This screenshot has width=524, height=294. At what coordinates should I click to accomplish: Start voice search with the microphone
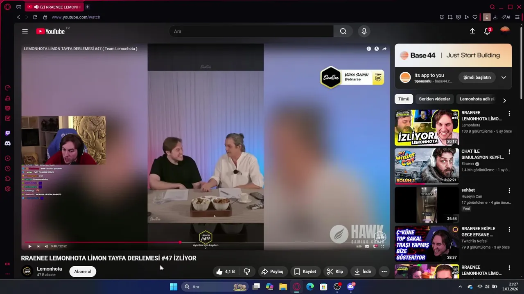click(364, 31)
